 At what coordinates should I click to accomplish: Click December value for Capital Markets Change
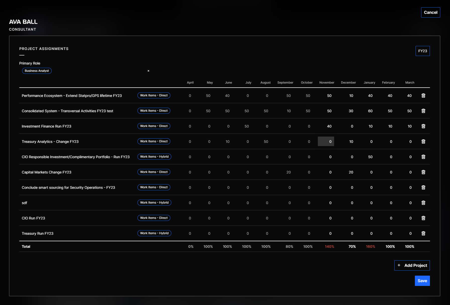pyautogui.click(x=351, y=172)
